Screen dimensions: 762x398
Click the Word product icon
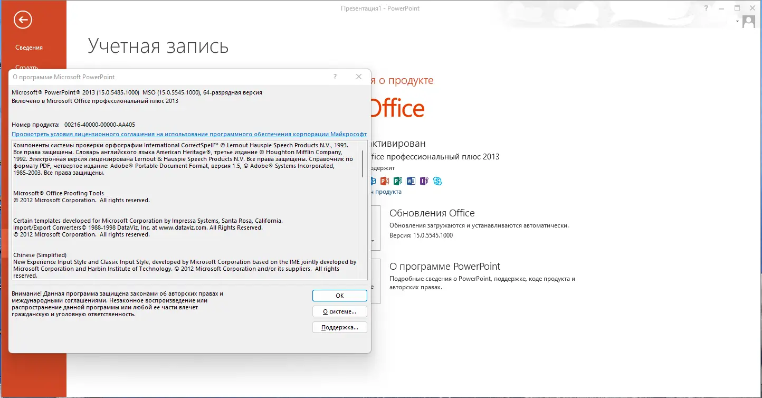tap(411, 181)
